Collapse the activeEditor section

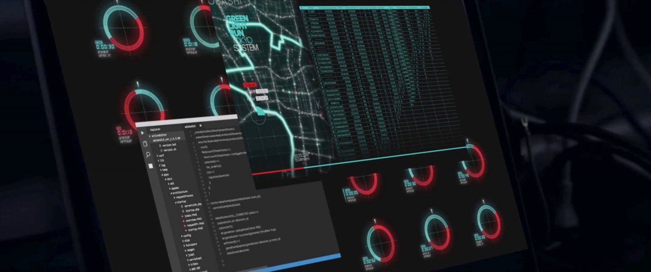point(159,135)
